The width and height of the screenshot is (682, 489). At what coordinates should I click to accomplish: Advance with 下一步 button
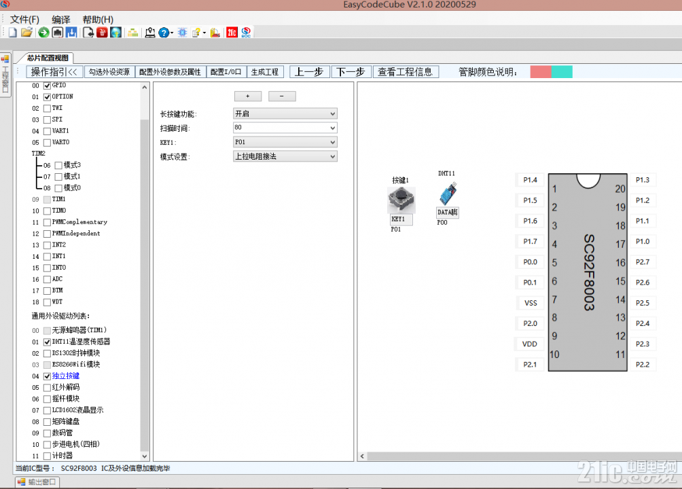click(x=351, y=72)
